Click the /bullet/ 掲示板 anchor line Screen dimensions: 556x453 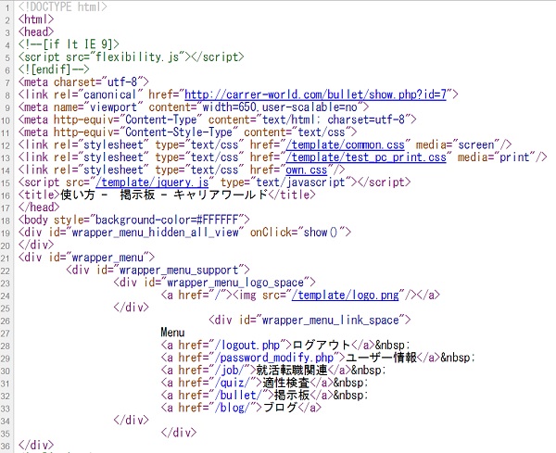point(264,396)
